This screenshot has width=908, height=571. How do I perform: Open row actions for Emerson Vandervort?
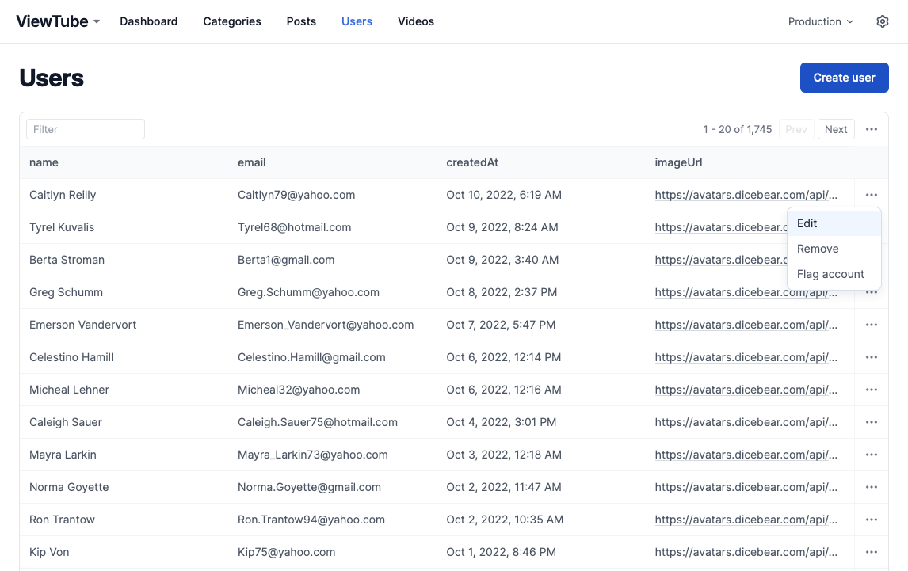[872, 325]
